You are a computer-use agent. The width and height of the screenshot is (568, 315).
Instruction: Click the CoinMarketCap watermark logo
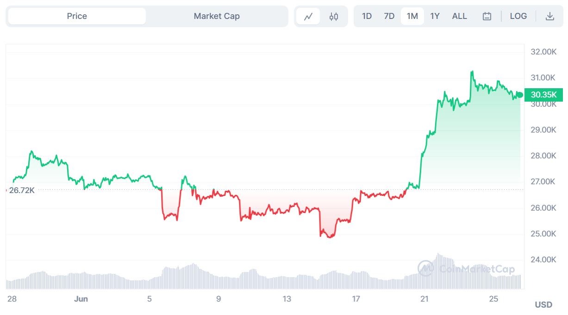point(425,268)
